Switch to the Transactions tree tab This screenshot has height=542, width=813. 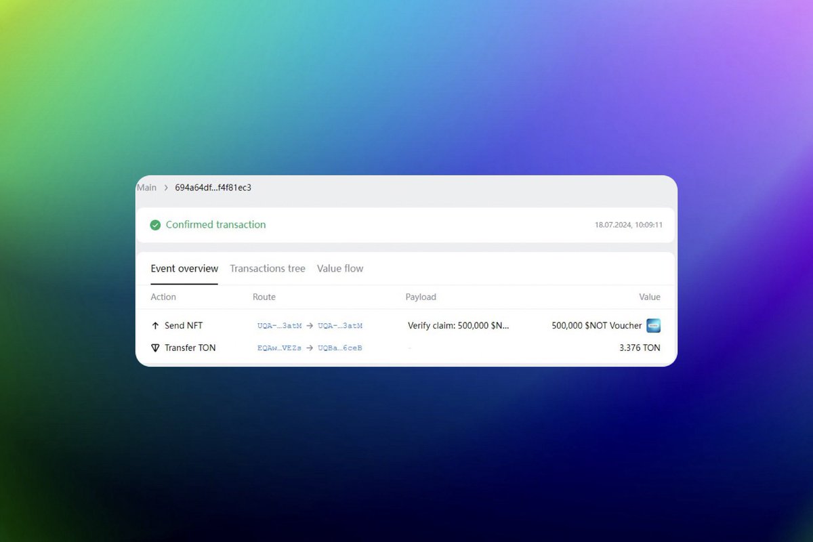268,269
